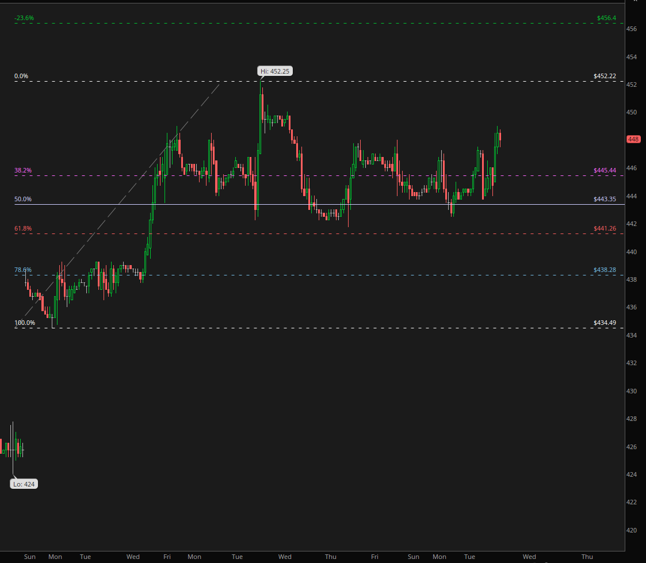Select the blue 78.6% retracement label
This screenshot has width=646, height=563.
coord(23,270)
